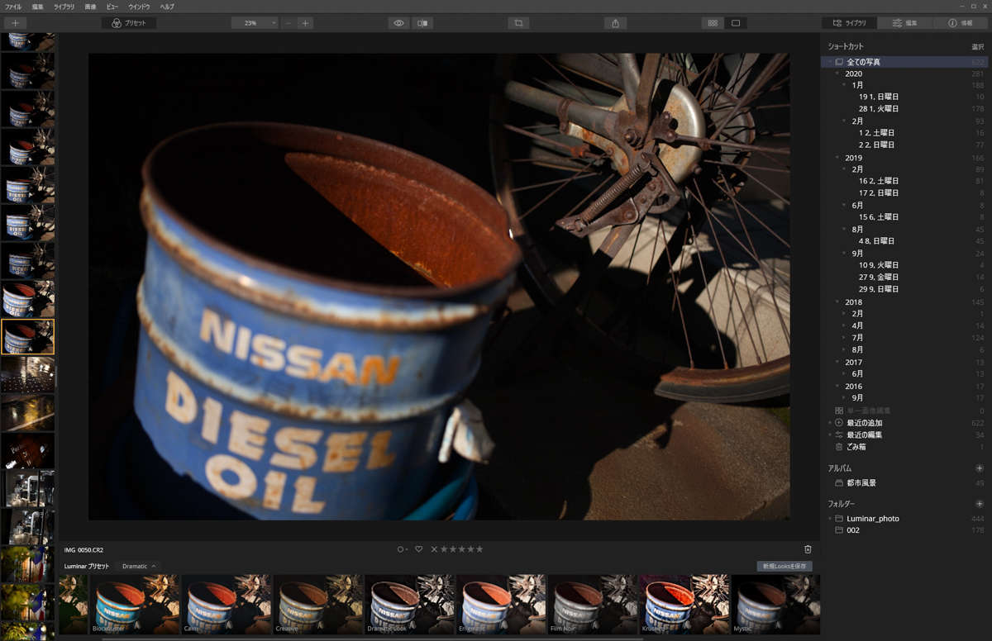
Task: Select the 28 1, 火曜日 date
Action: (878, 109)
